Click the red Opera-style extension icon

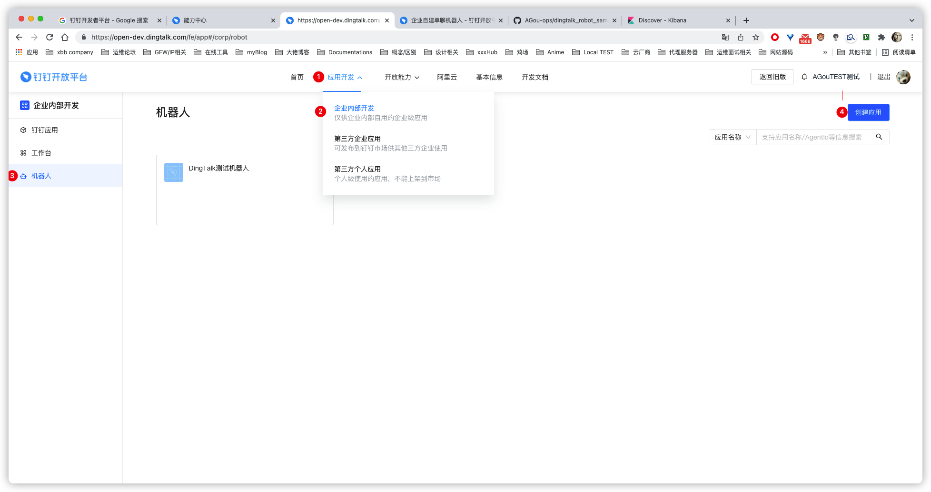pos(775,37)
